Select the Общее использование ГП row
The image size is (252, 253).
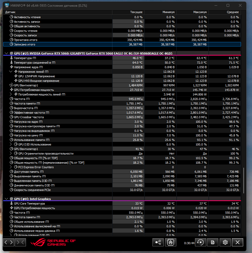122,221
